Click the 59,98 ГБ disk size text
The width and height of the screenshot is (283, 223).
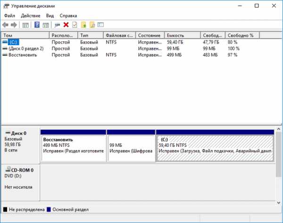click(13, 144)
